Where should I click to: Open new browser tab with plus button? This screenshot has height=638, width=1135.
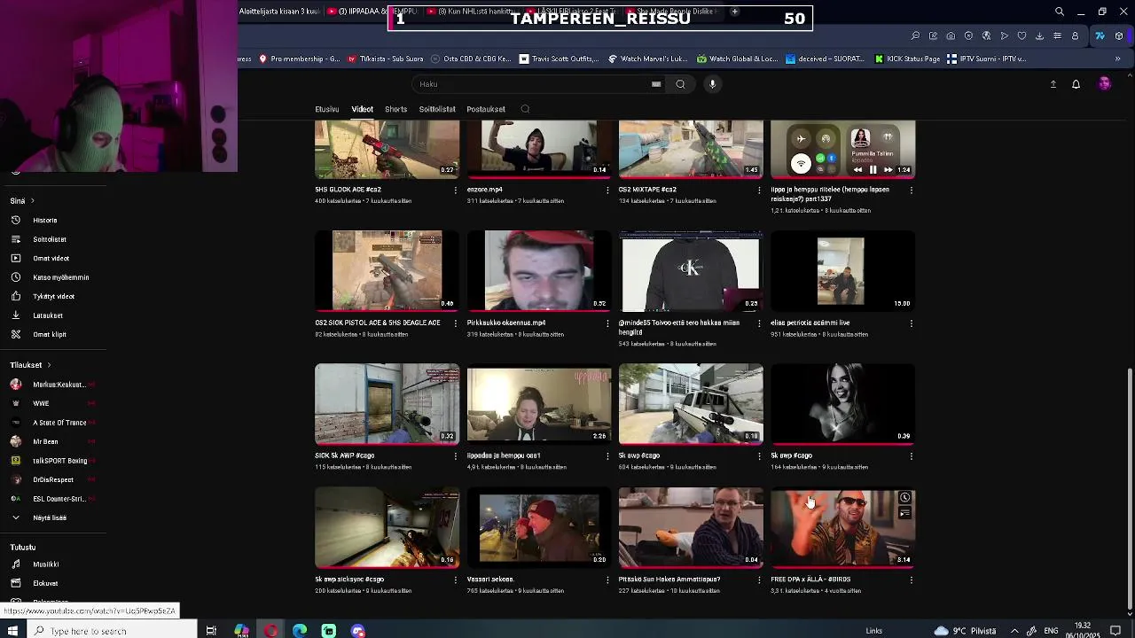(x=734, y=12)
